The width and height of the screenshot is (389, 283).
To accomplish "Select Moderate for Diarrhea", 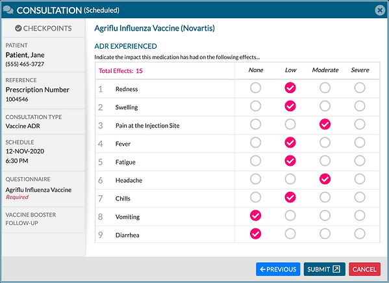I will (325, 234).
